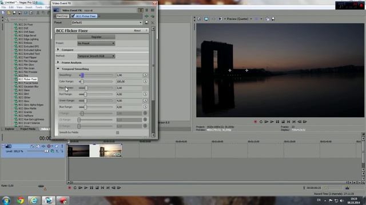Adjust the Blue Range slider handle
Screen dimensions: 366x205
point(85,107)
